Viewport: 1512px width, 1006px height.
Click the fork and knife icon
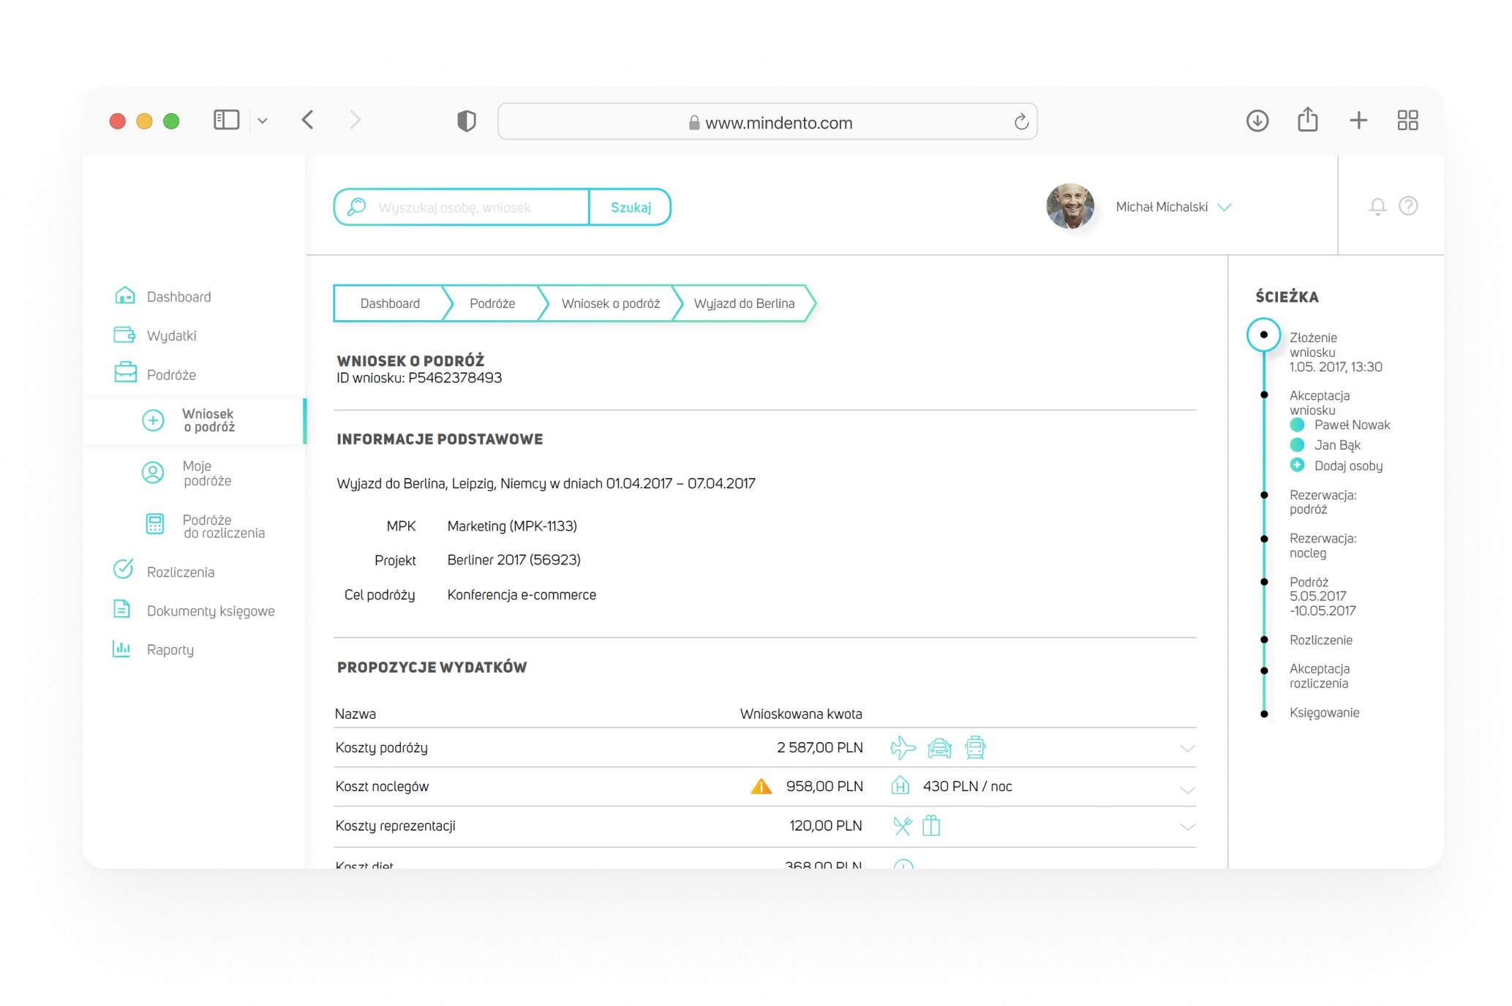[902, 826]
